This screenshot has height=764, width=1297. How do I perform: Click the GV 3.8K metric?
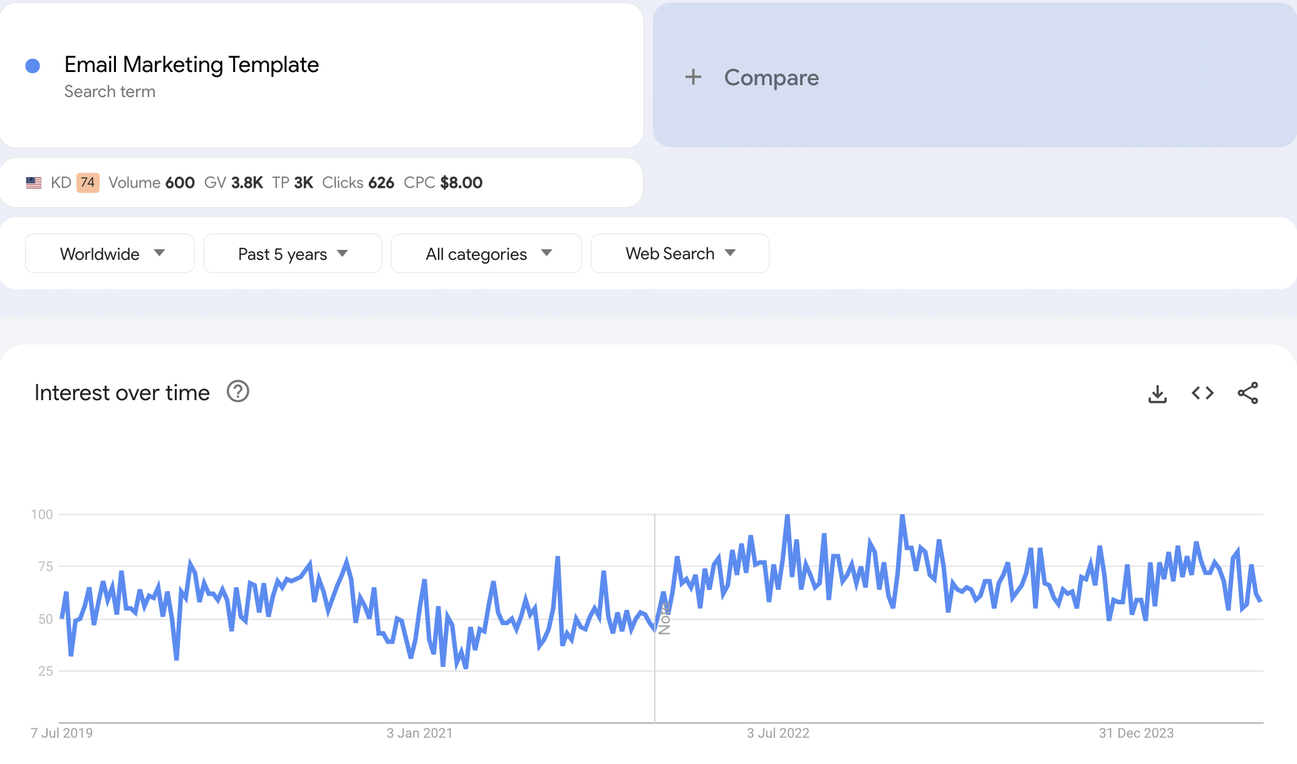point(233,183)
